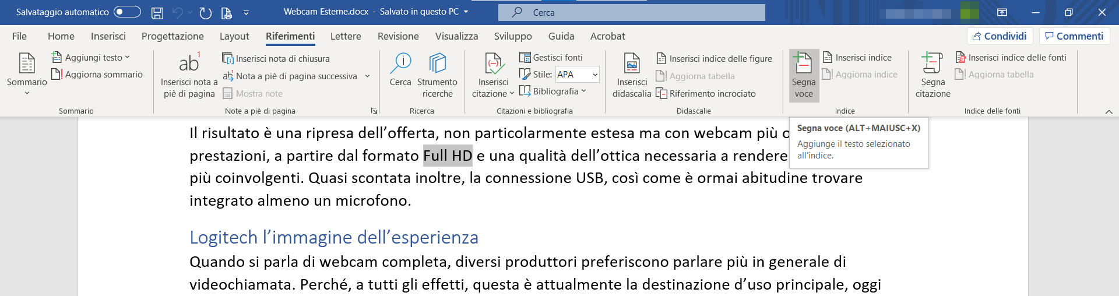
Task: Click the Undo arrow icon
Action: [x=178, y=12]
